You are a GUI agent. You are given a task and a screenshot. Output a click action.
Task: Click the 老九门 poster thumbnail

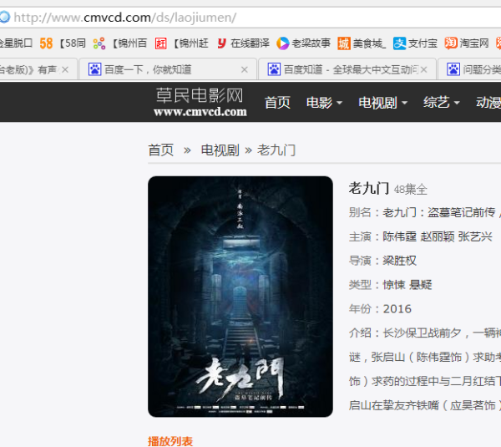coord(240,297)
